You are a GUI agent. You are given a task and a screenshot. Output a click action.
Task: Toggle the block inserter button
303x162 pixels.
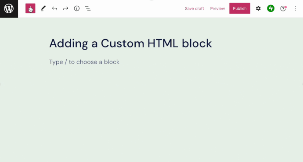(x=30, y=8)
